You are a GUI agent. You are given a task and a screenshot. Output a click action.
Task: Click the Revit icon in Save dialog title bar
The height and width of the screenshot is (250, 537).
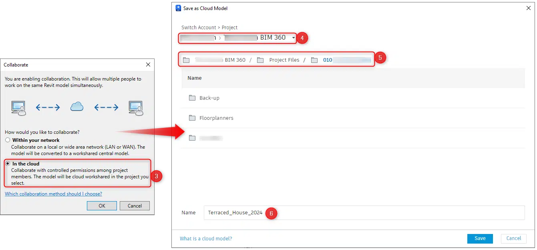pos(178,8)
